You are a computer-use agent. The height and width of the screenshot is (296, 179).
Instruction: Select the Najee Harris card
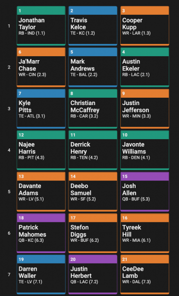pyautogui.click(x=41, y=150)
